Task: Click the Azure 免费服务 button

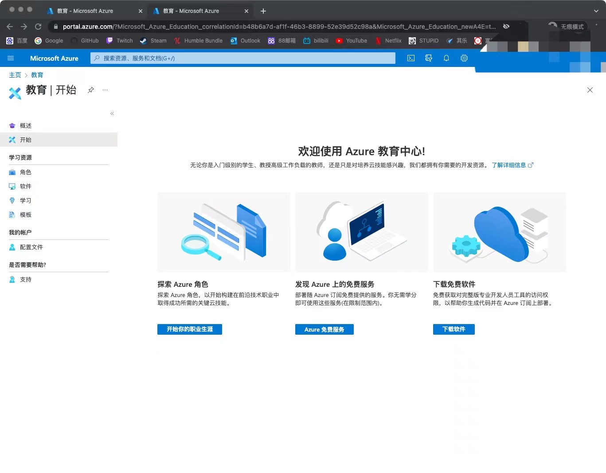Action: (325, 329)
